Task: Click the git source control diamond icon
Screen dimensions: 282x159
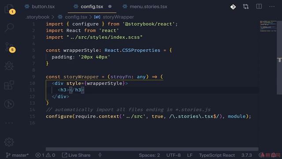Action: 233,7
